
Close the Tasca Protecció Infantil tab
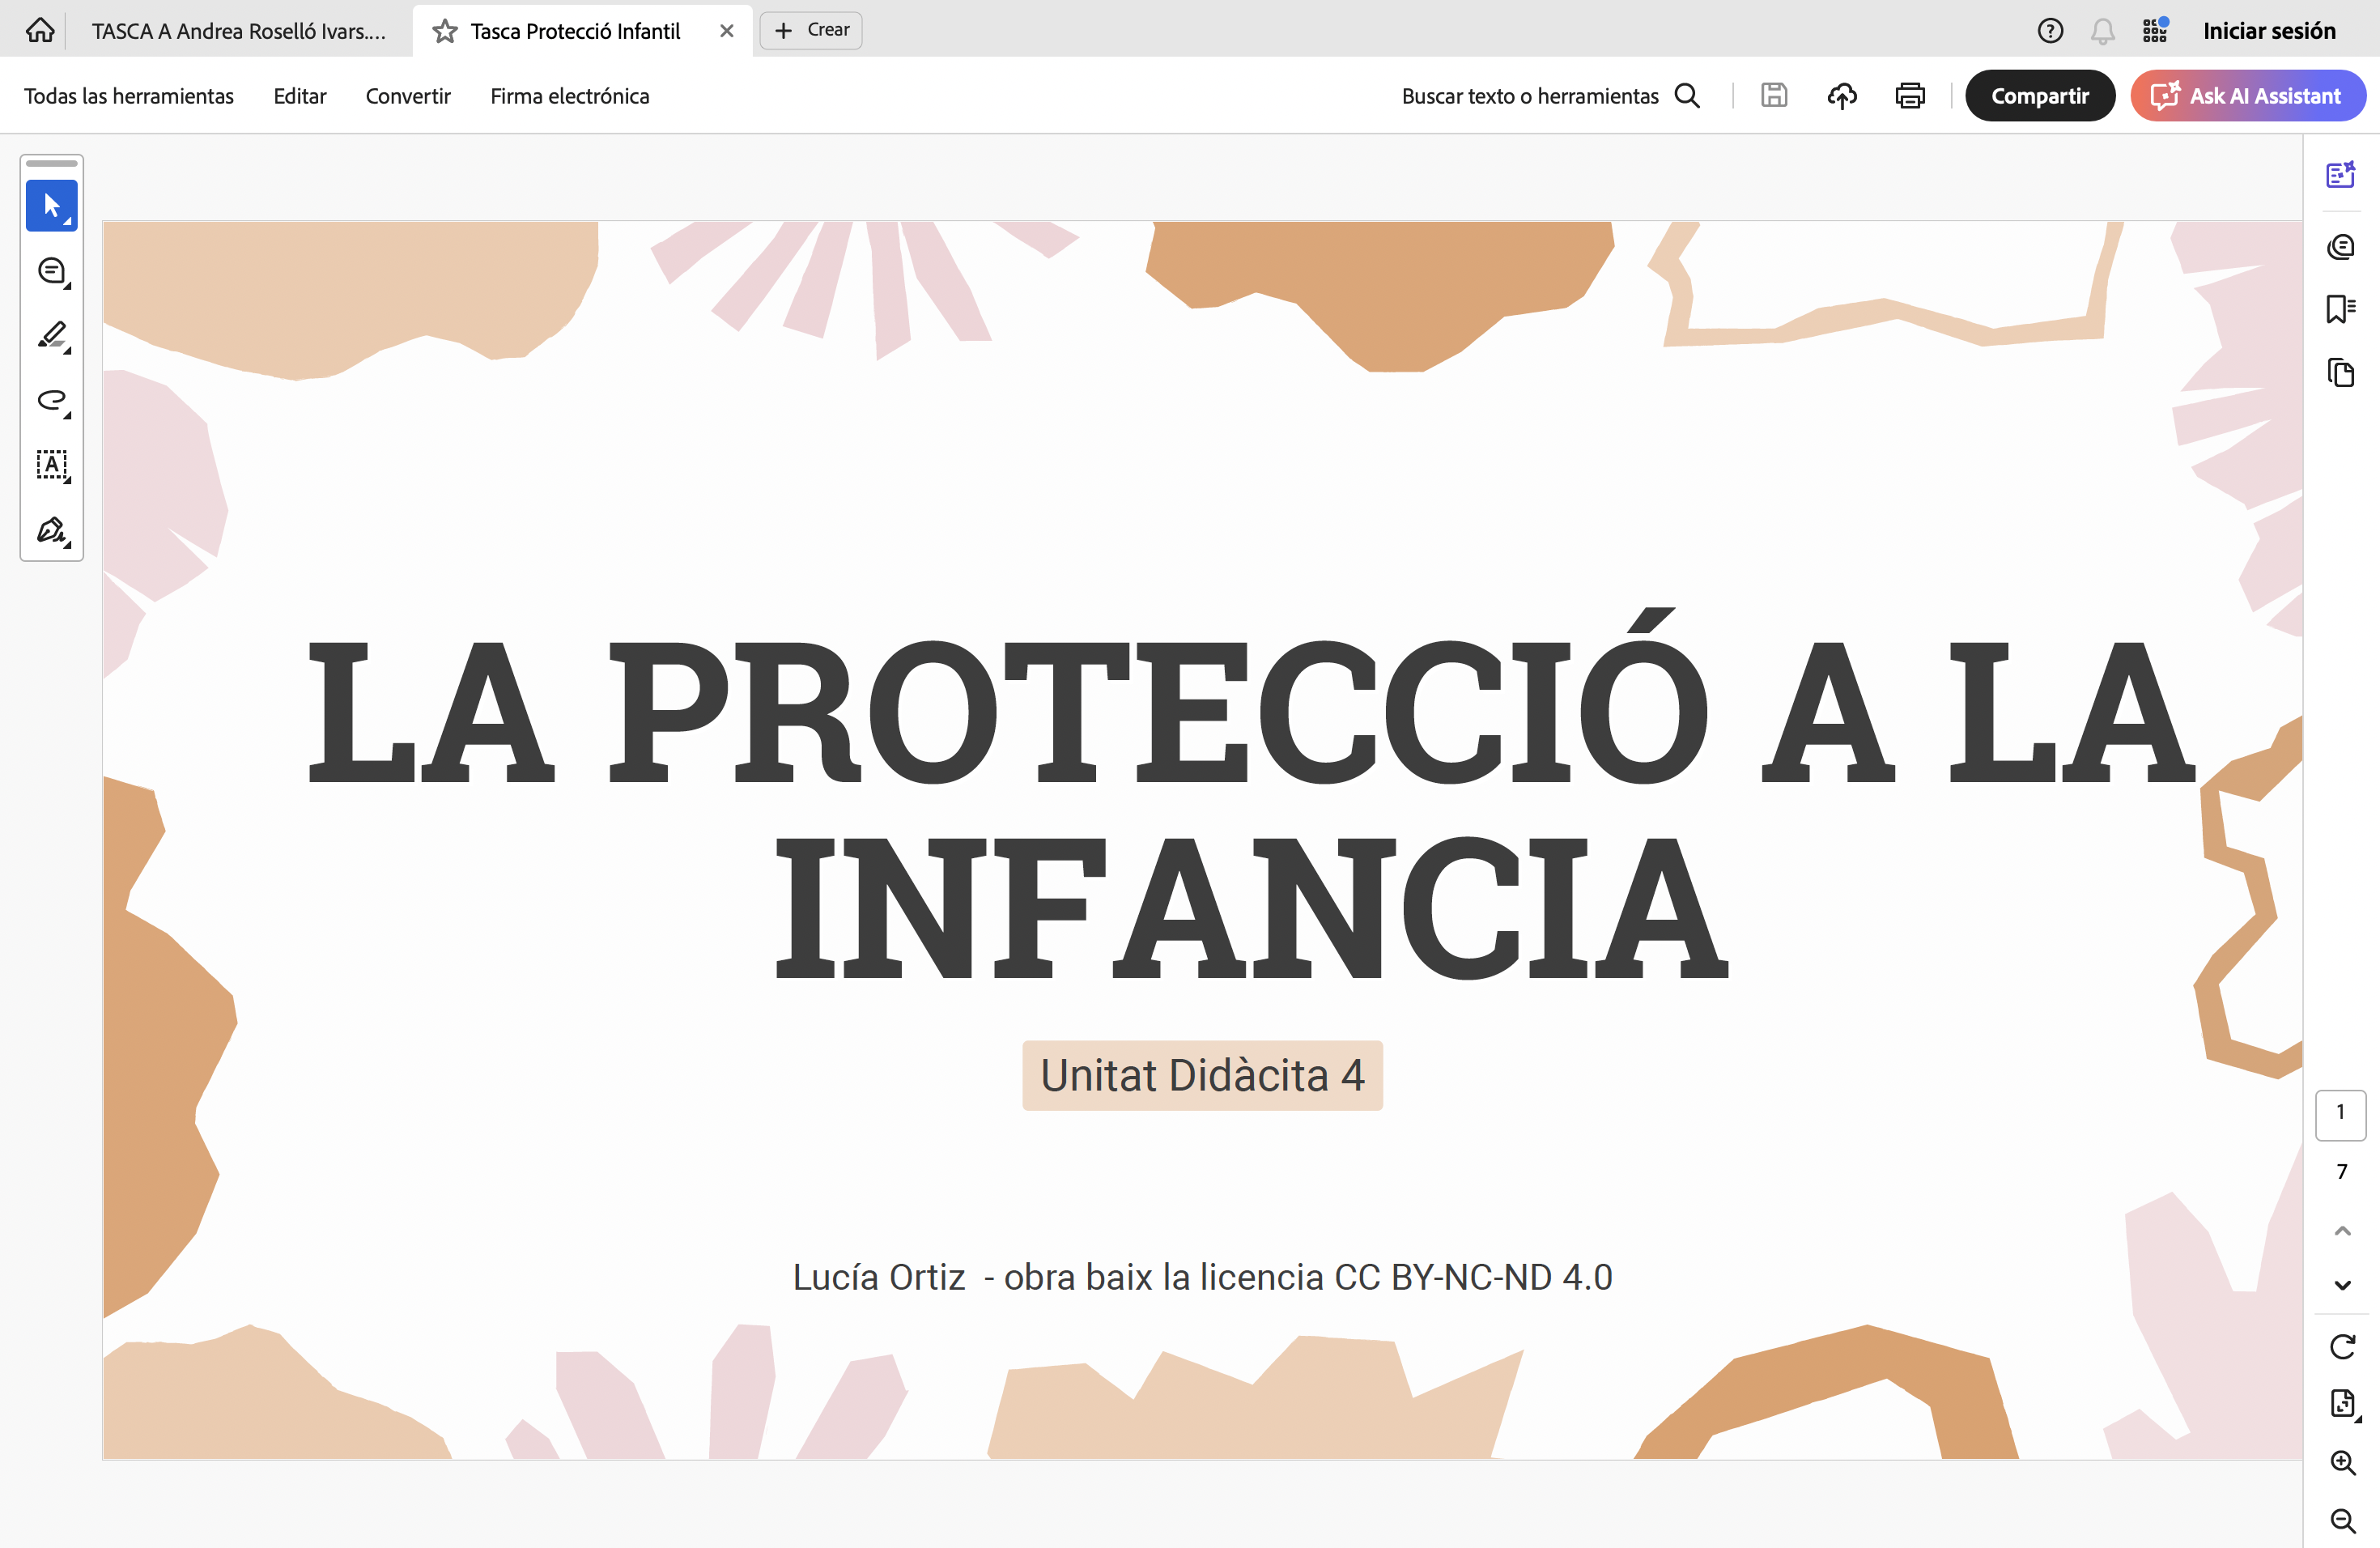727,31
